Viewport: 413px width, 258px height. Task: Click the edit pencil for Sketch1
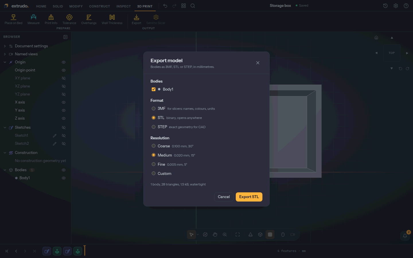(54, 136)
